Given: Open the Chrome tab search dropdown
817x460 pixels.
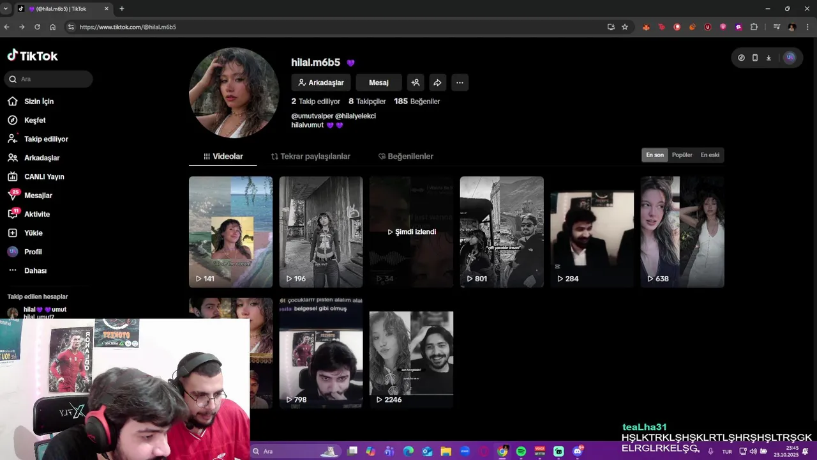Looking at the screenshot, I should click(5, 8).
